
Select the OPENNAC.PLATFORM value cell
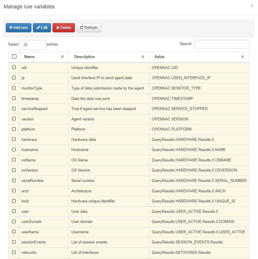pos(172,129)
